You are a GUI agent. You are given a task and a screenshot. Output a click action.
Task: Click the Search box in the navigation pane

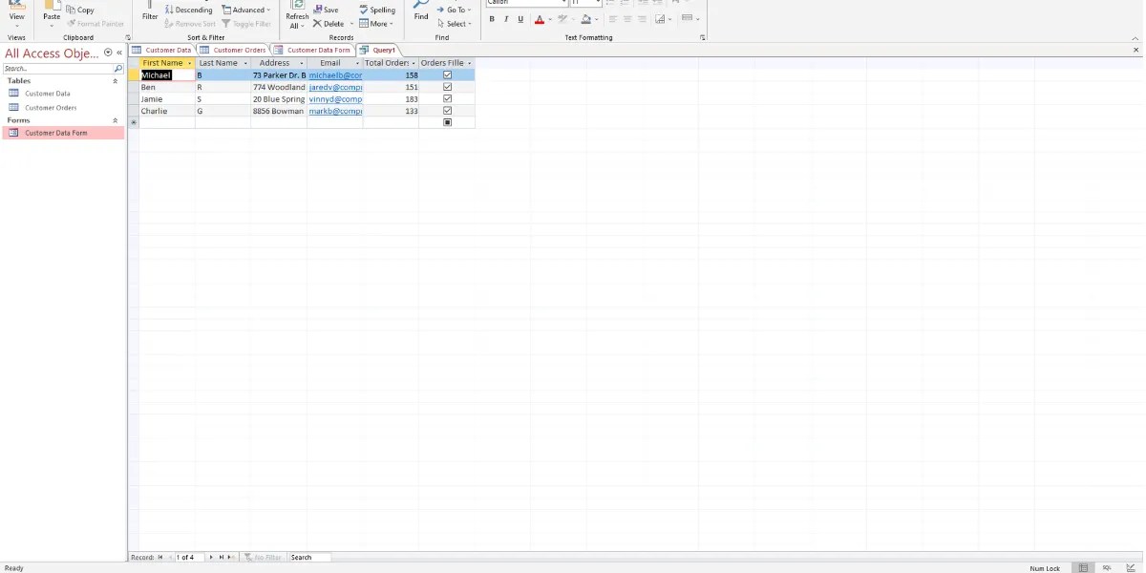(57, 68)
